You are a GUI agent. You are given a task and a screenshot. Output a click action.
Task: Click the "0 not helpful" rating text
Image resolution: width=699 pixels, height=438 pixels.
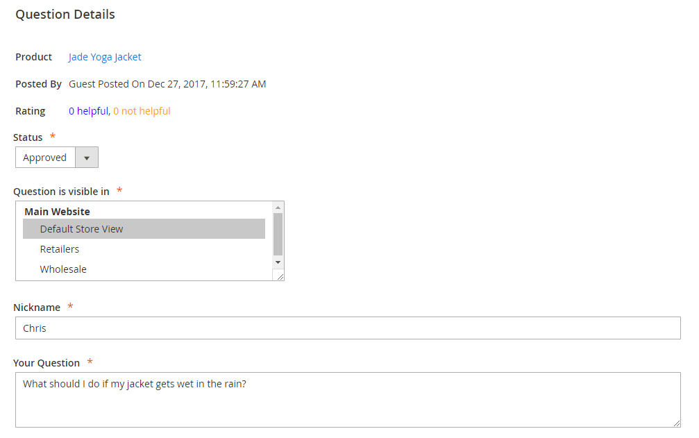tap(142, 111)
